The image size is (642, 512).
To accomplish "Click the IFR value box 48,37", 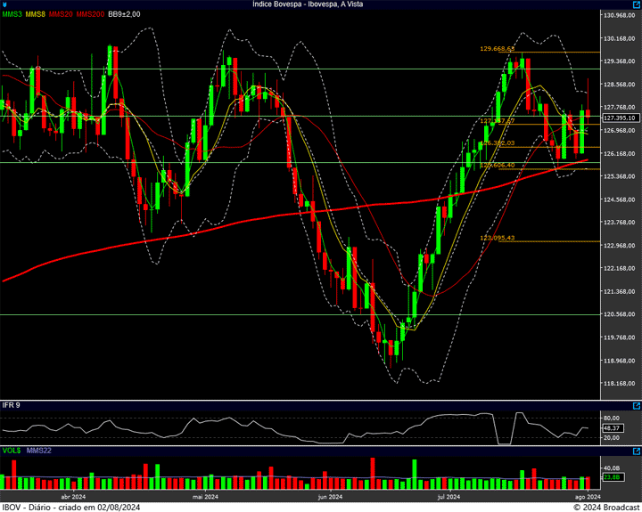I will (612, 428).
